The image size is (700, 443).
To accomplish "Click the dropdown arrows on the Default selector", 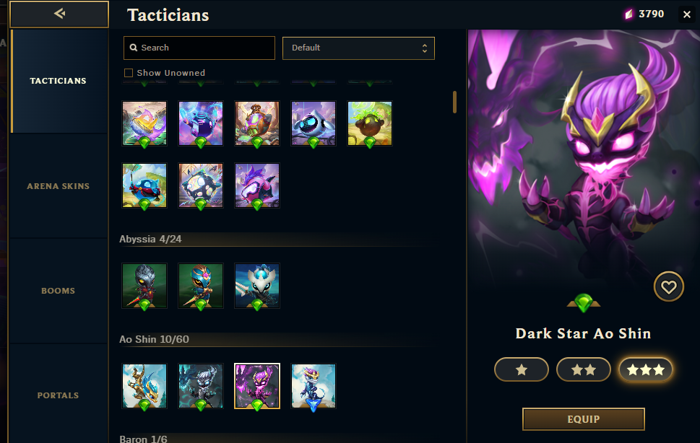I will click(425, 48).
